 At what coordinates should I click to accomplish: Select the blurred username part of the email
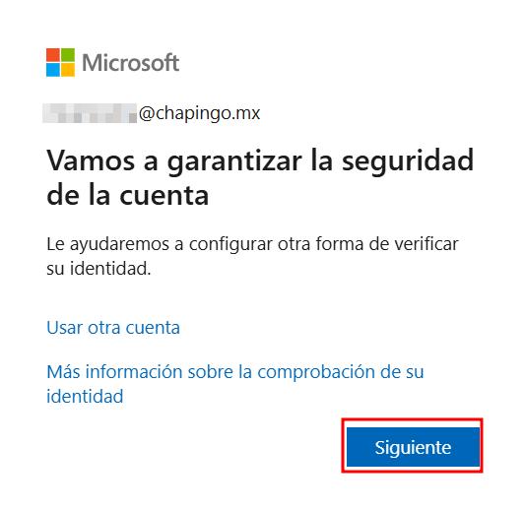coord(90,113)
